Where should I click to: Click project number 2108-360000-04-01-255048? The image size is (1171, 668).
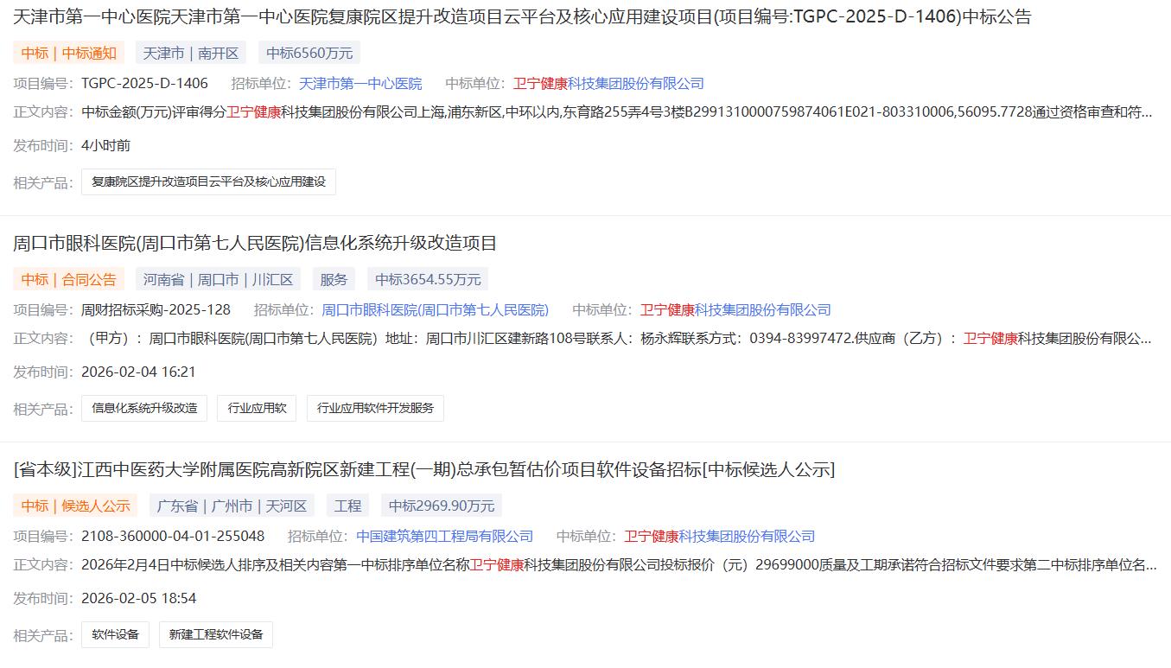coord(173,536)
